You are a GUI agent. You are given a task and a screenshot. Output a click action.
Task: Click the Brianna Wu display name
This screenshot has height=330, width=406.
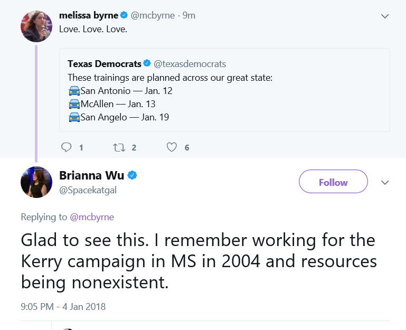92,175
